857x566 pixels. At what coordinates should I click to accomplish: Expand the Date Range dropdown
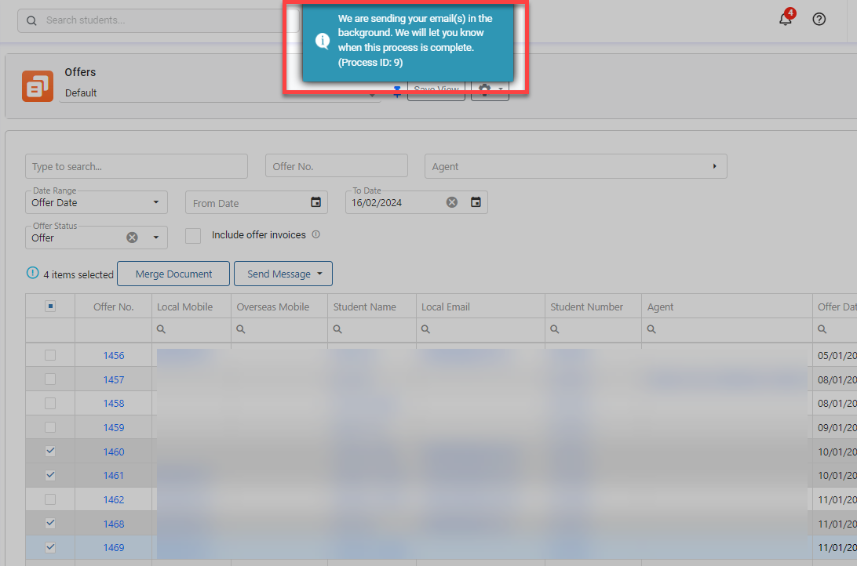[155, 202]
